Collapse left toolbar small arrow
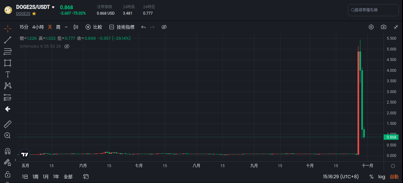Screen dimensions: 403x183 (x=16, y=160)
